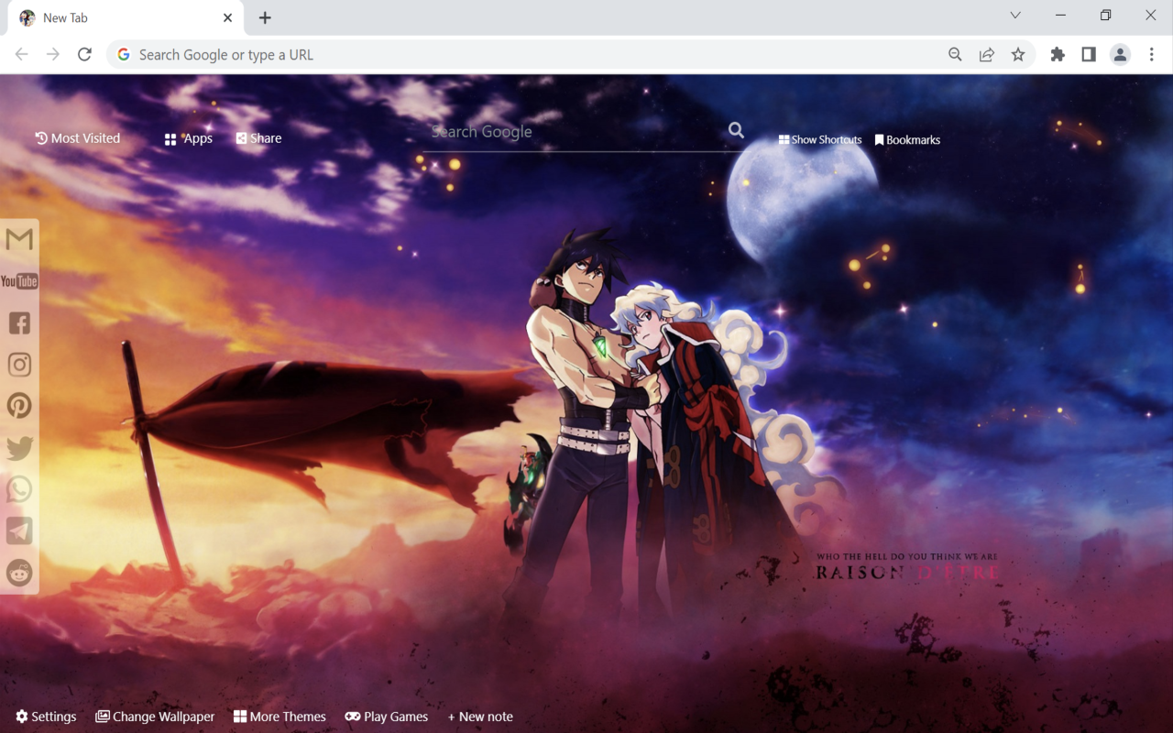This screenshot has height=733, width=1173.
Task: Toggle the browser side panel
Action: click(1089, 55)
